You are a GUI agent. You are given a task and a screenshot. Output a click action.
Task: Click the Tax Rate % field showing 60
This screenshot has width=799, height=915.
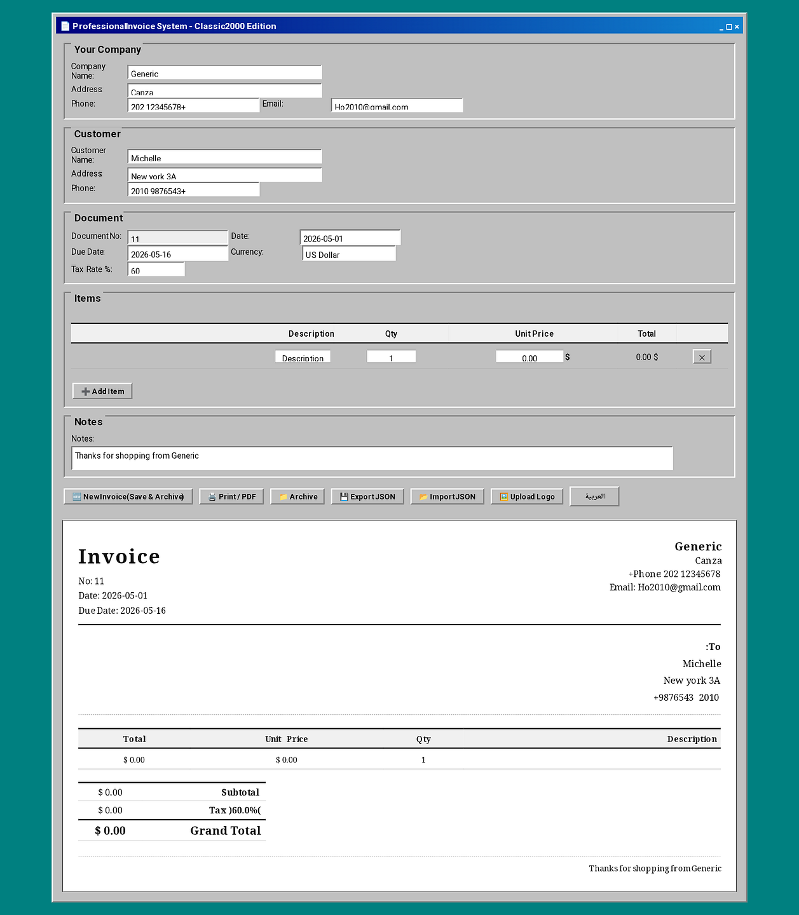[156, 269]
